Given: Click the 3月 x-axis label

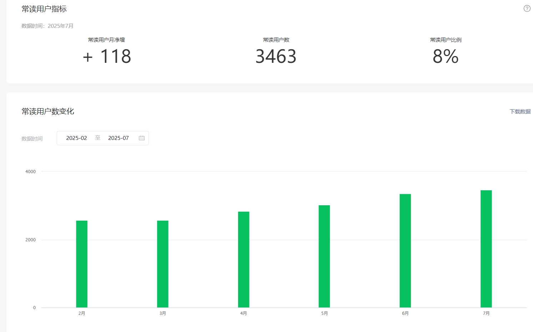Looking at the screenshot, I should coord(163,313).
